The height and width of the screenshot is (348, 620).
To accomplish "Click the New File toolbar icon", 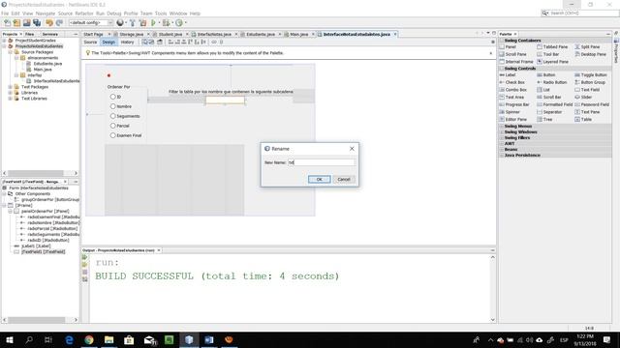I will (7, 23).
